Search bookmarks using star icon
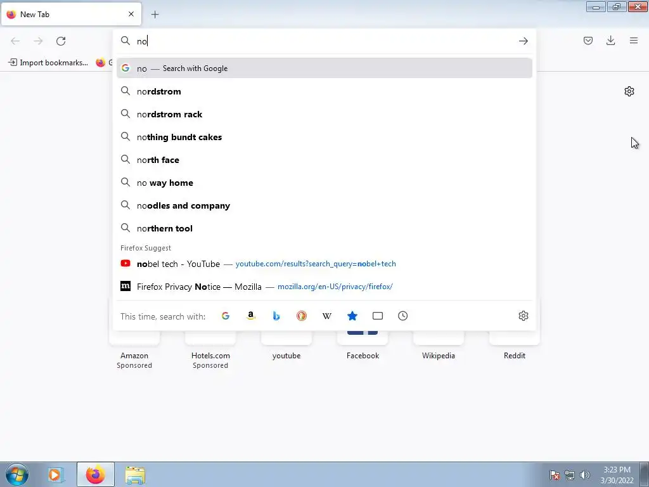 point(352,316)
